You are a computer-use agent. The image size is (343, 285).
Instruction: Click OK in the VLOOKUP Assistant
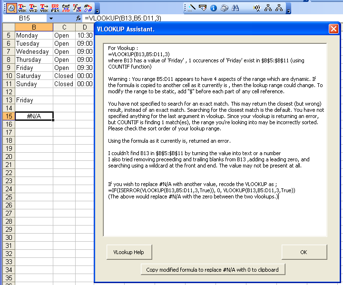tap(304, 252)
